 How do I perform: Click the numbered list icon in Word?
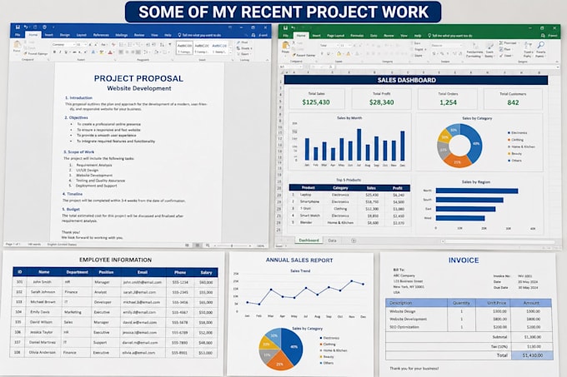(130, 44)
